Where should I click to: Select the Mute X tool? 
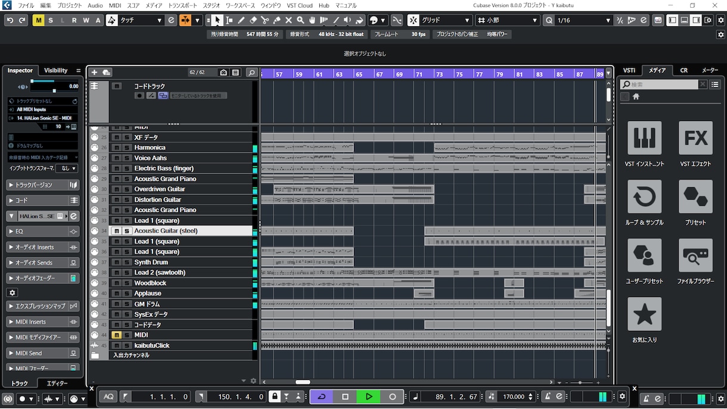coord(288,20)
